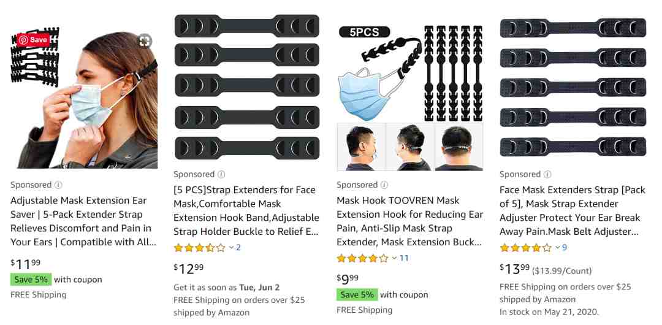The image size is (662, 325).
Task: Open Face Mask Extenders Strap Pack of 5 title
Action: [573, 210]
